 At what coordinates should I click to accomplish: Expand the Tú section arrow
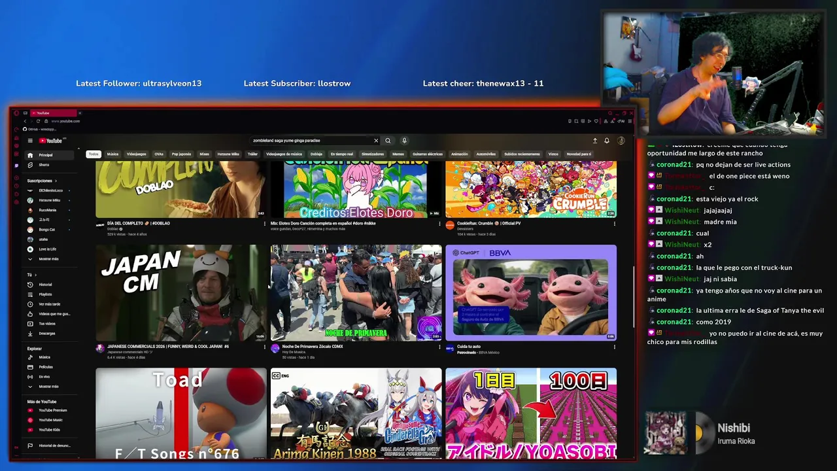pos(35,275)
